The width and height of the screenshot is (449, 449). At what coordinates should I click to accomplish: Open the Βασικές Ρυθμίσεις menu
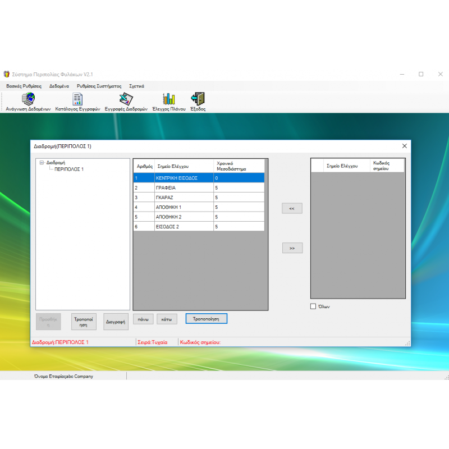click(x=24, y=86)
